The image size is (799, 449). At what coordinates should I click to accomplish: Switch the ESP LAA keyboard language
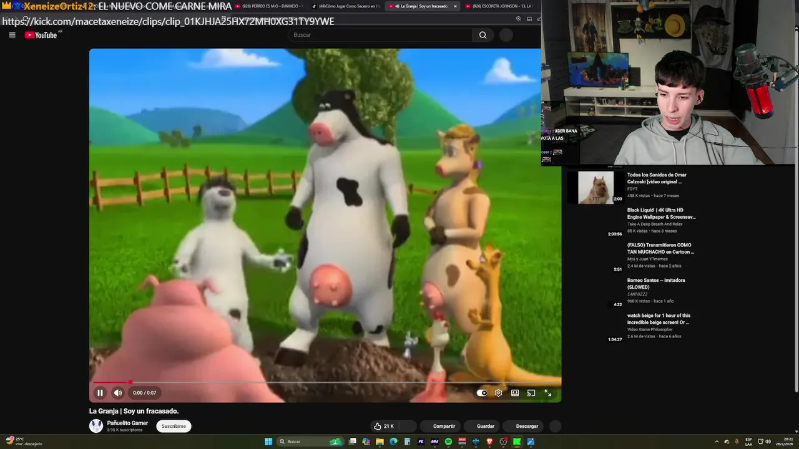click(748, 442)
